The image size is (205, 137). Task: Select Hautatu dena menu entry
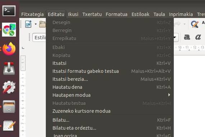[110, 87]
